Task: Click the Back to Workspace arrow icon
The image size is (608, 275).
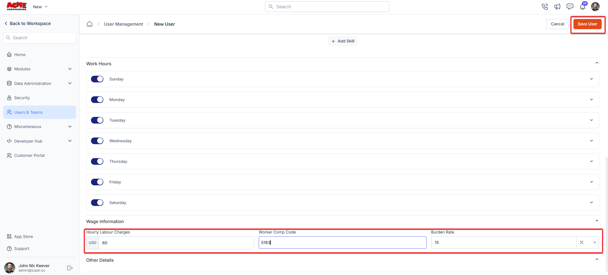Action: tap(6, 23)
